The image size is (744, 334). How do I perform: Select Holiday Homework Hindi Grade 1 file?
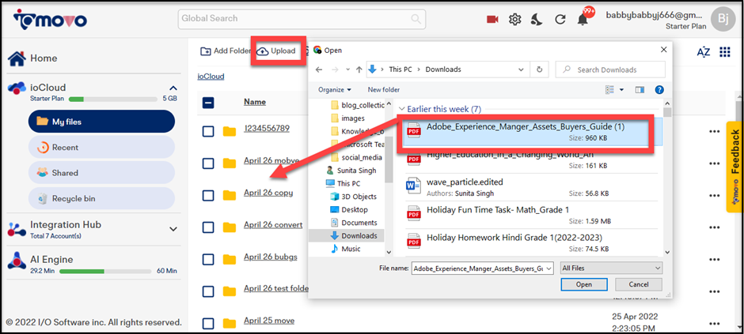[x=533, y=242]
